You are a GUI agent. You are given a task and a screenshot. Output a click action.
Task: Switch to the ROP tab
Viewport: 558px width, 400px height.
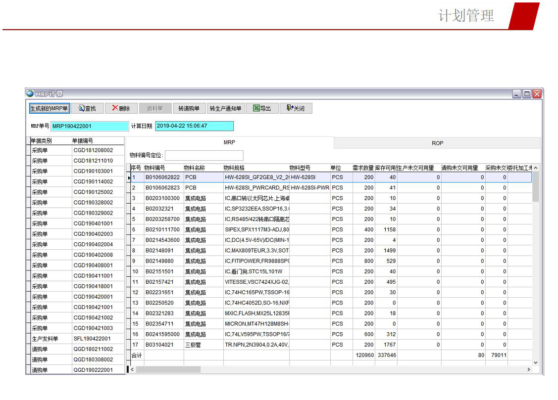(x=437, y=143)
